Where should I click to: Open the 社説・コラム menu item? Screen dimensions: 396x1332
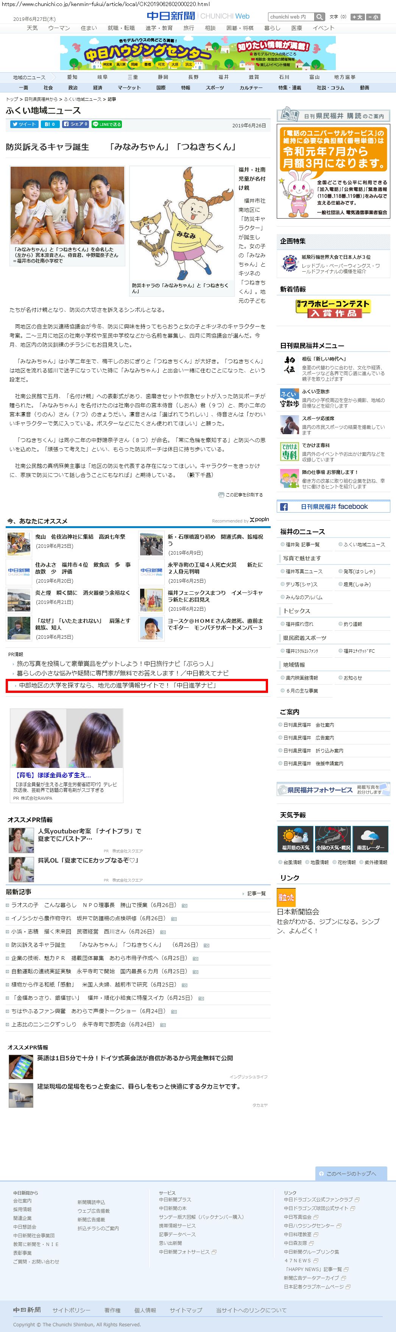pyautogui.click(x=331, y=88)
